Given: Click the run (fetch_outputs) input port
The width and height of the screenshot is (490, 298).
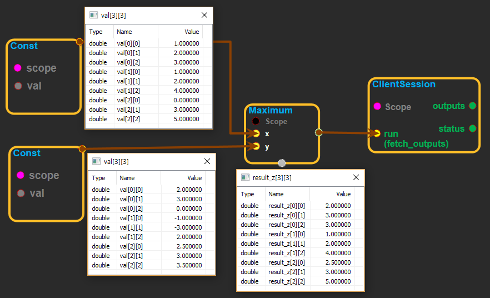Looking at the screenshot, I should pos(377,133).
